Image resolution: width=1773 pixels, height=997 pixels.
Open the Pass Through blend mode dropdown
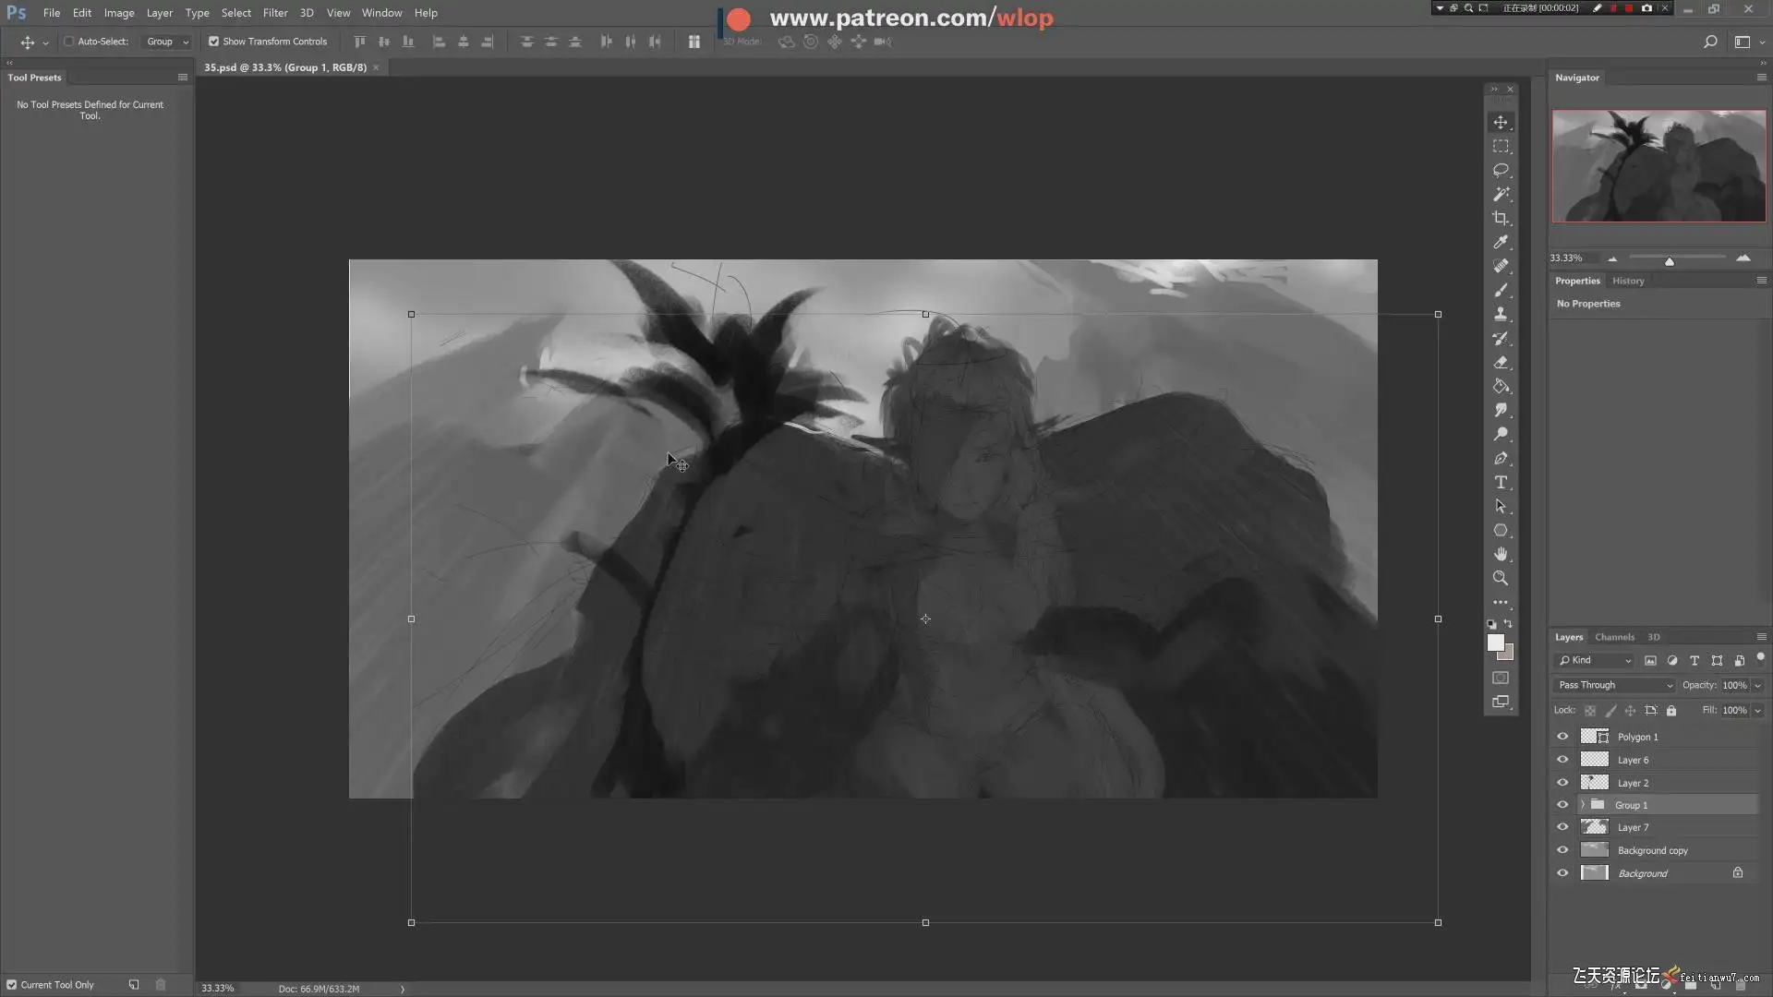(1614, 685)
